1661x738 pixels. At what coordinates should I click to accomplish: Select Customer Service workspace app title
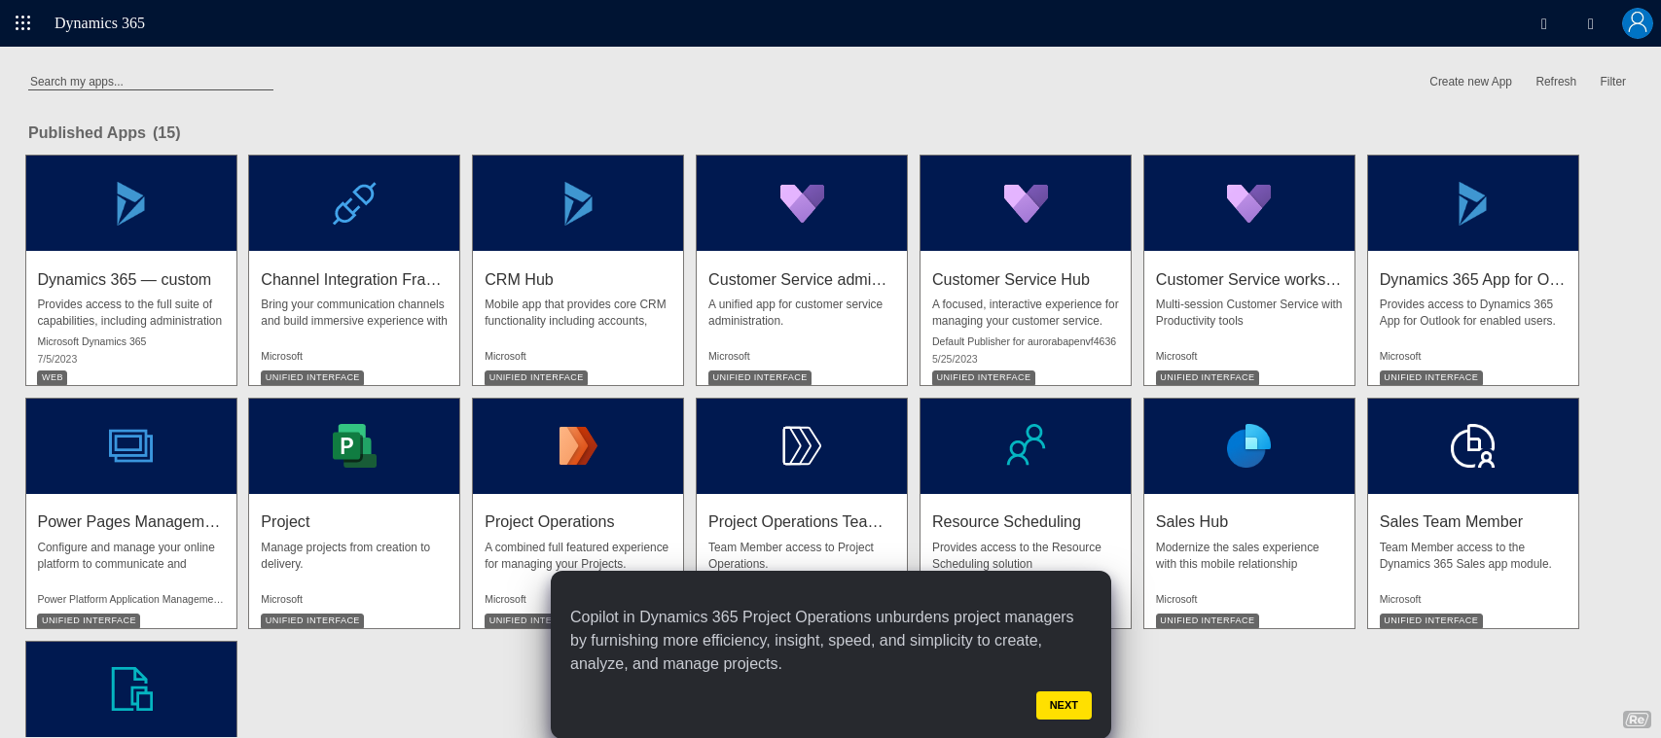tap(1247, 279)
